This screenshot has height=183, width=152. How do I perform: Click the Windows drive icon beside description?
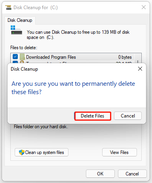pos(16,30)
